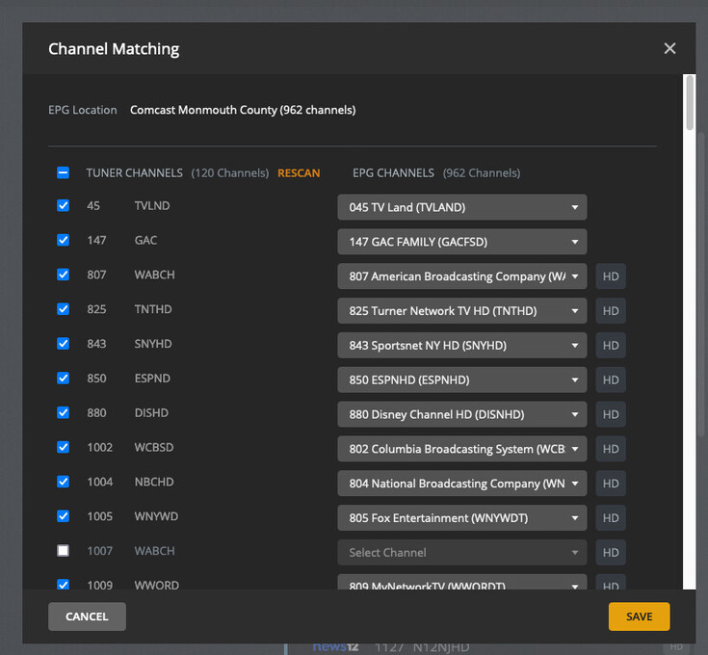This screenshot has width=708, height=655.
Task: Enable the unchecked 1007 WABCH channel
Action: coord(64,551)
